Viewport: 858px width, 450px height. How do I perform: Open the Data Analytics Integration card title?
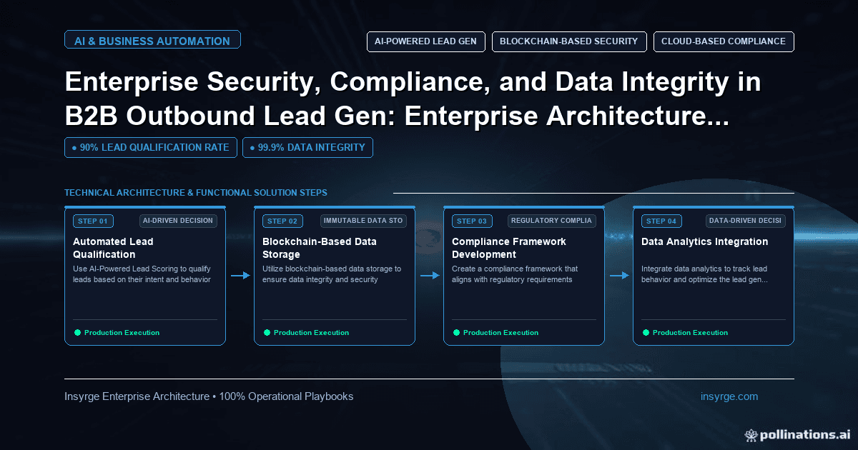[x=705, y=241]
